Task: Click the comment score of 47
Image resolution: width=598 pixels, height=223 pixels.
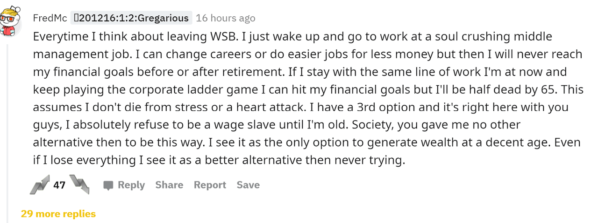Action: 59,185
